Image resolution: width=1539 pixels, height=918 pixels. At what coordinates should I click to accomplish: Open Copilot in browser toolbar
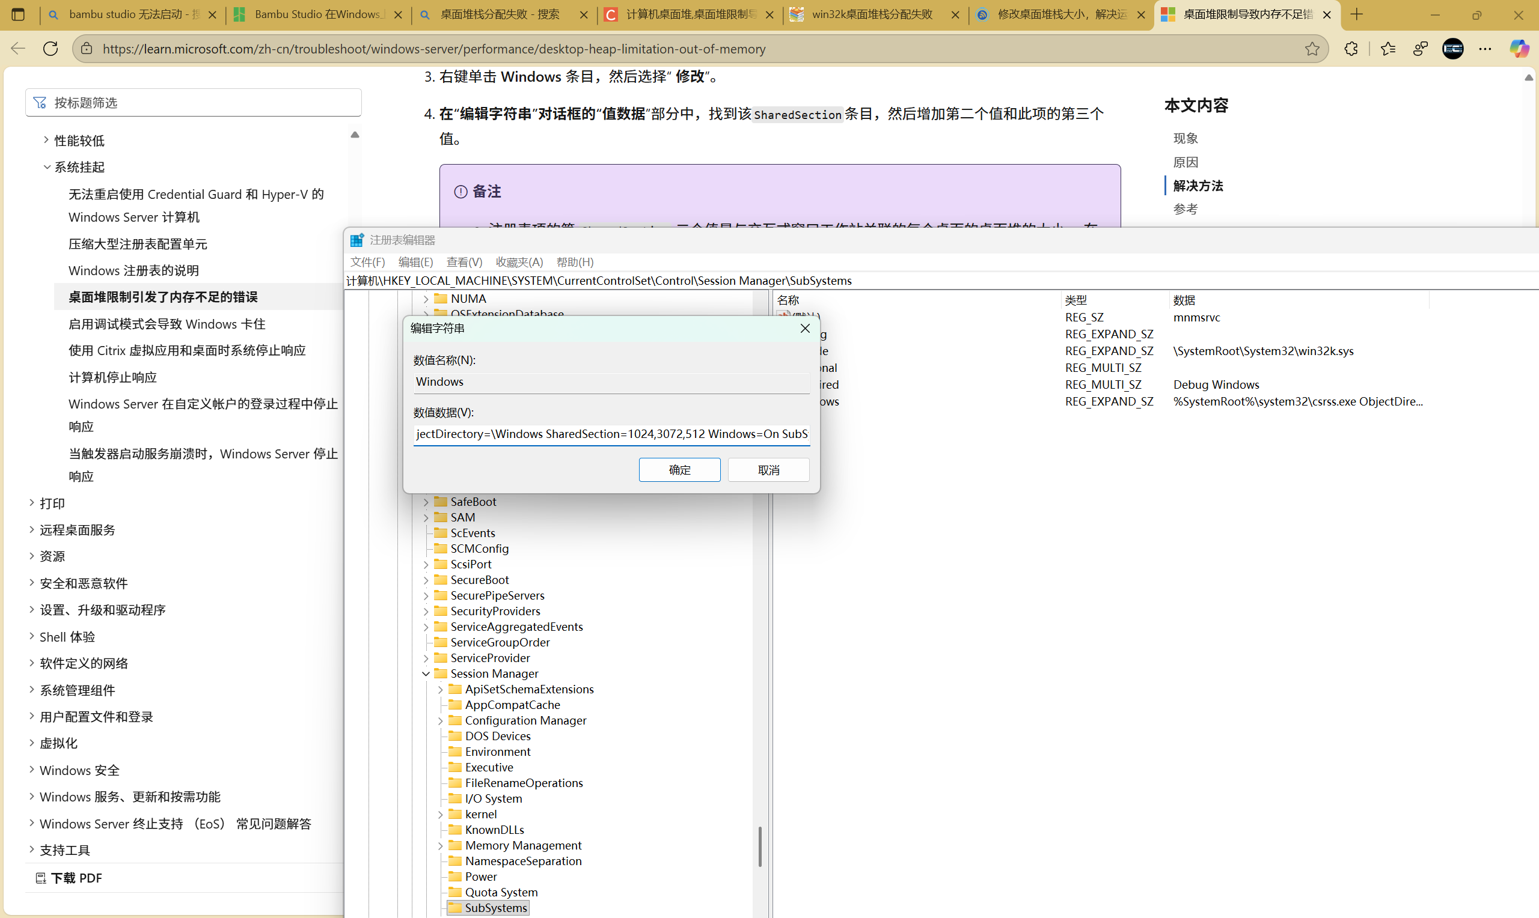coord(1519,48)
